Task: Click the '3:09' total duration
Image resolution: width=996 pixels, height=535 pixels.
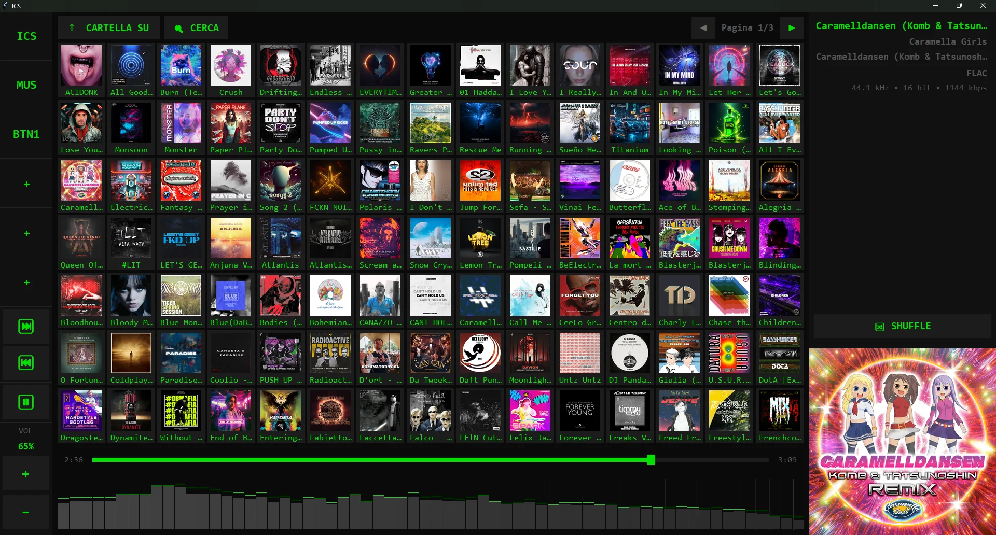Action: (x=787, y=460)
